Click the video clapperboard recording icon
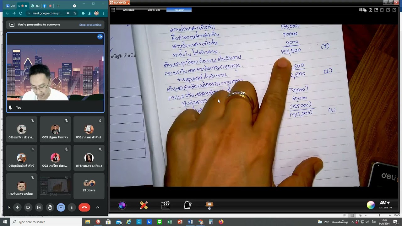 click(166, 205)
